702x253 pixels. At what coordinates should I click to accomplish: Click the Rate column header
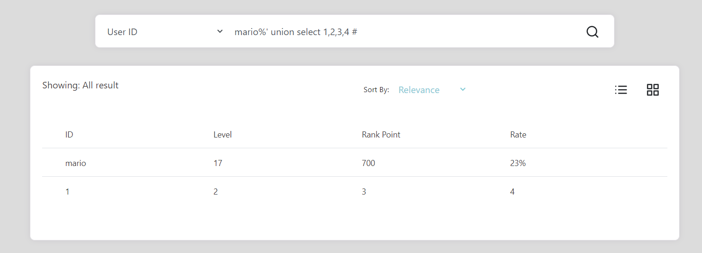coord(518,135)
